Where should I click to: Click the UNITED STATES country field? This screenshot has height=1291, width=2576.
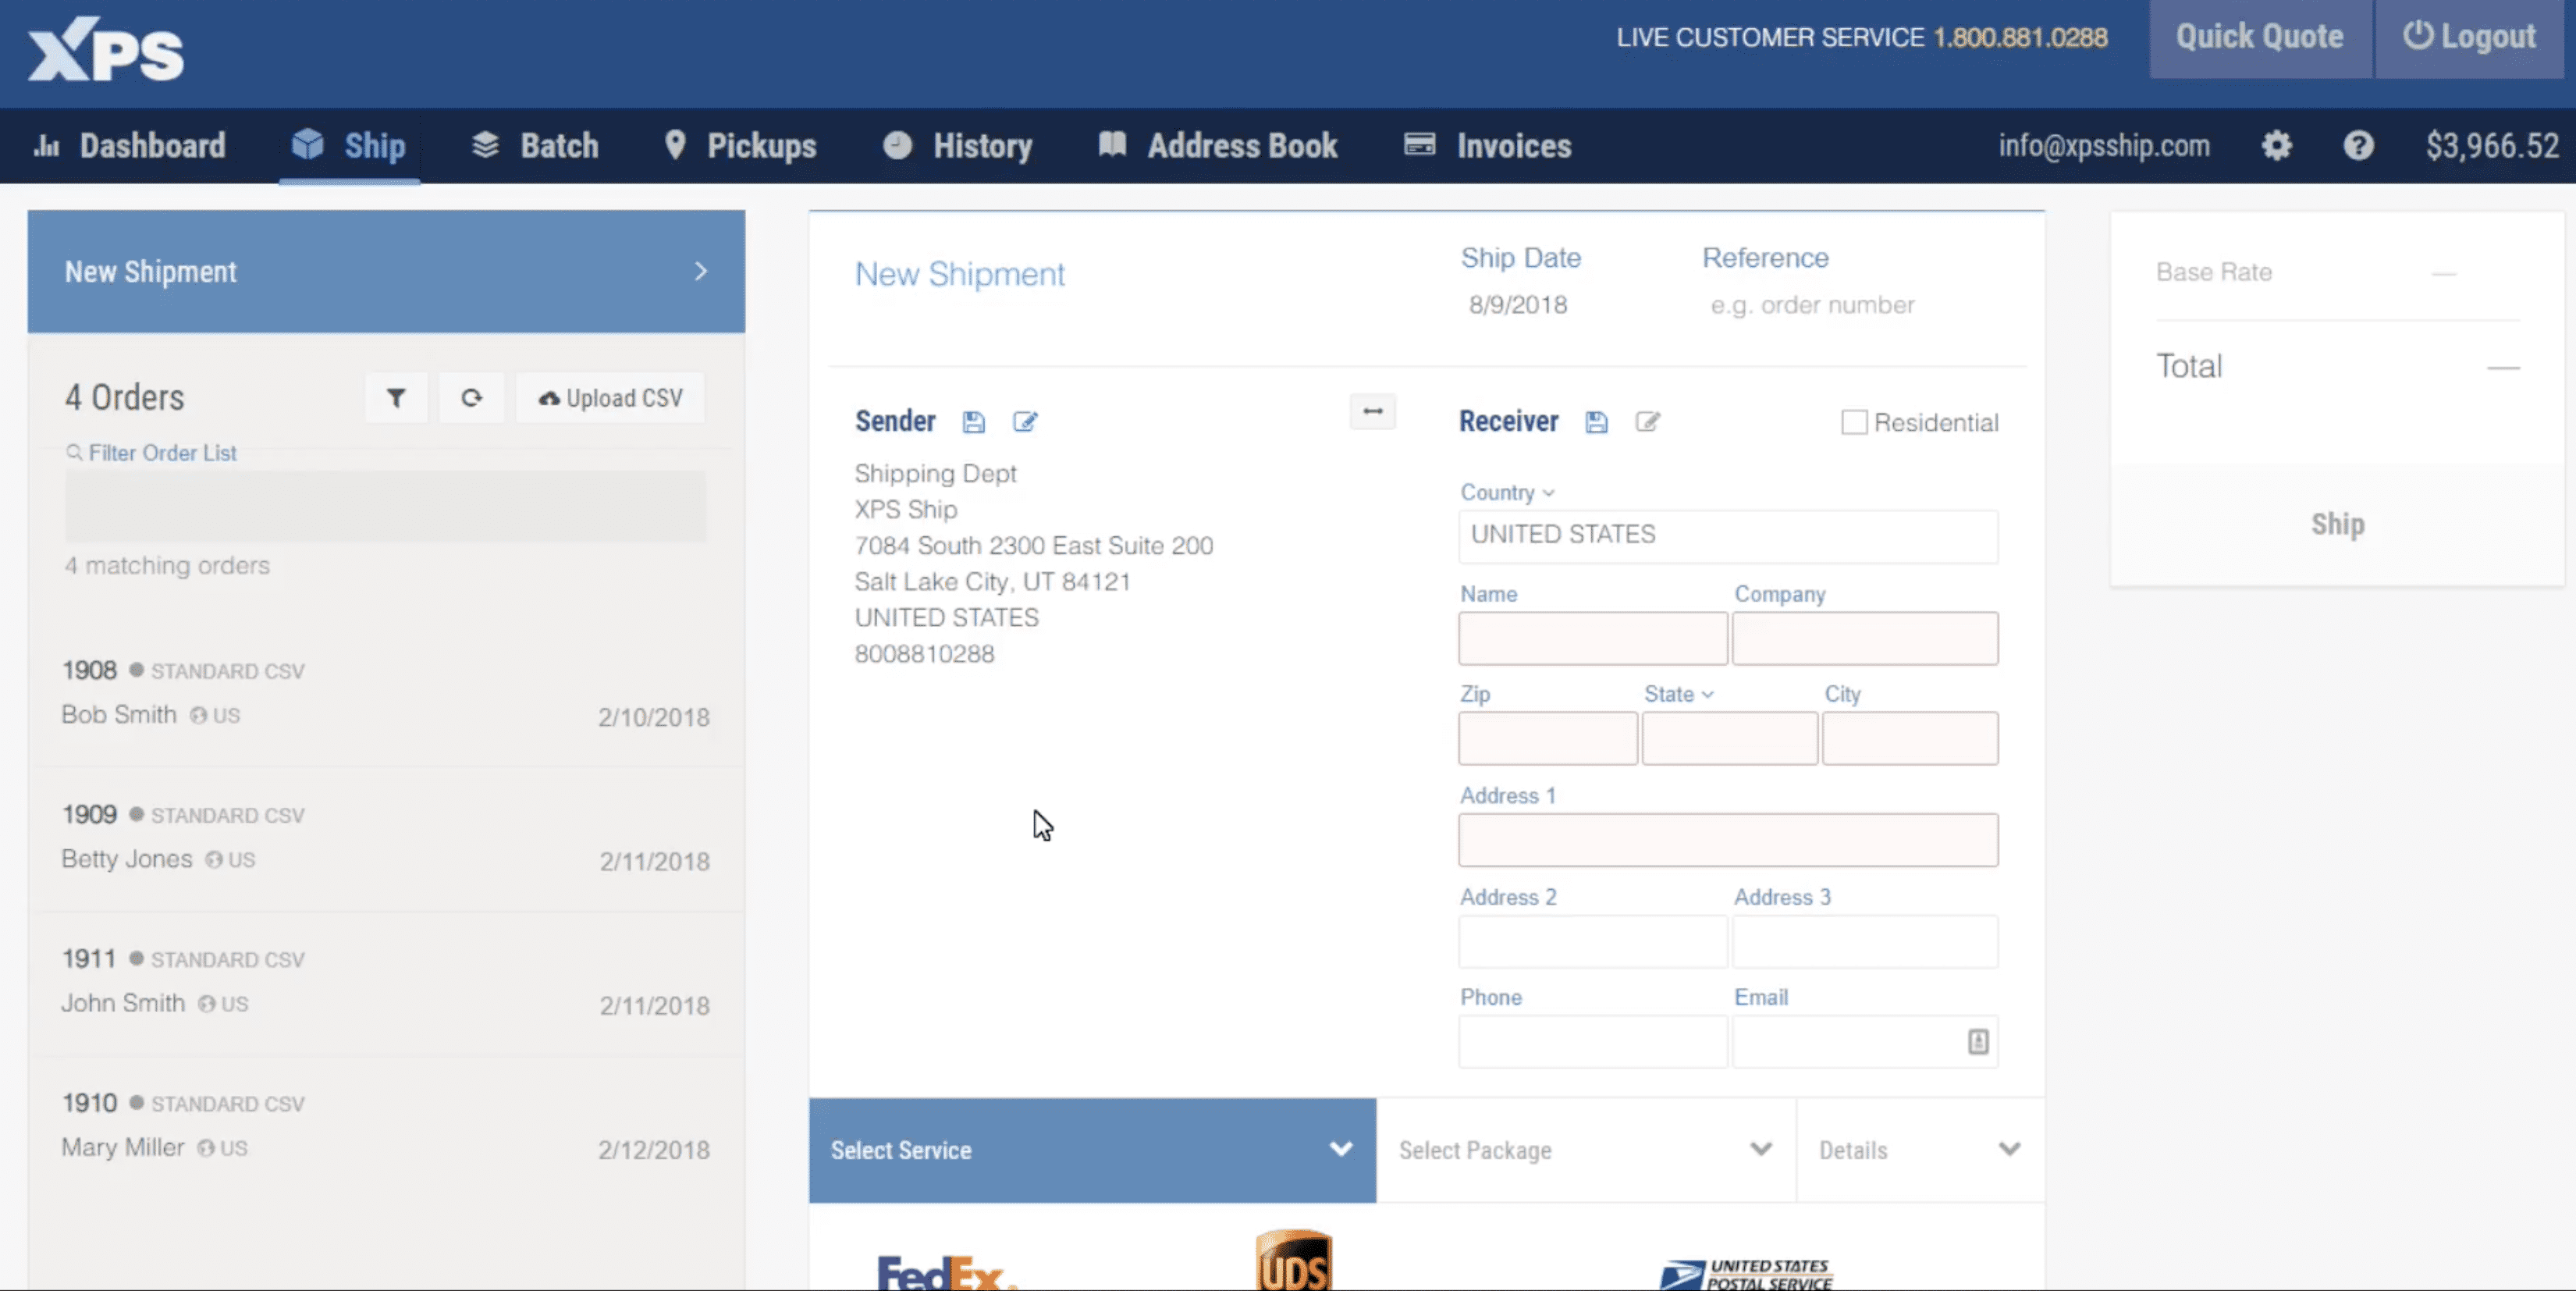[1728, 536]
